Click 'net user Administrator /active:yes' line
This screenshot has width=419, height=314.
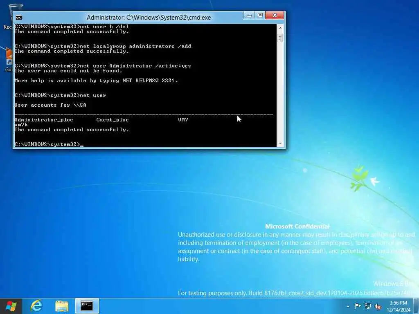tap(103, 66)
